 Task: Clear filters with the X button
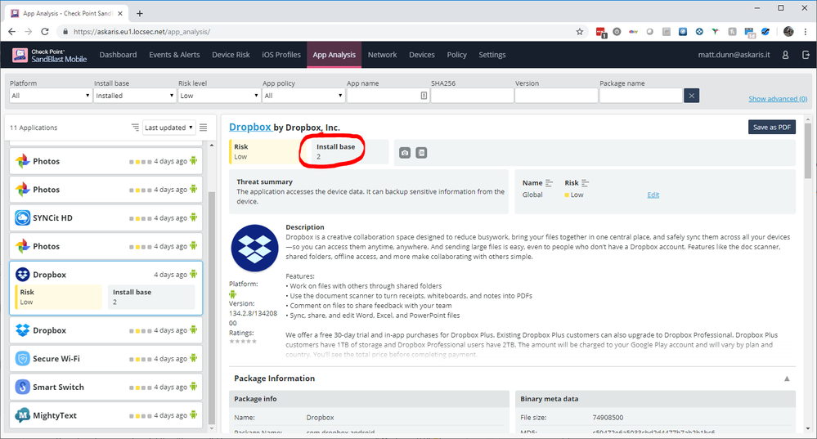691,96
